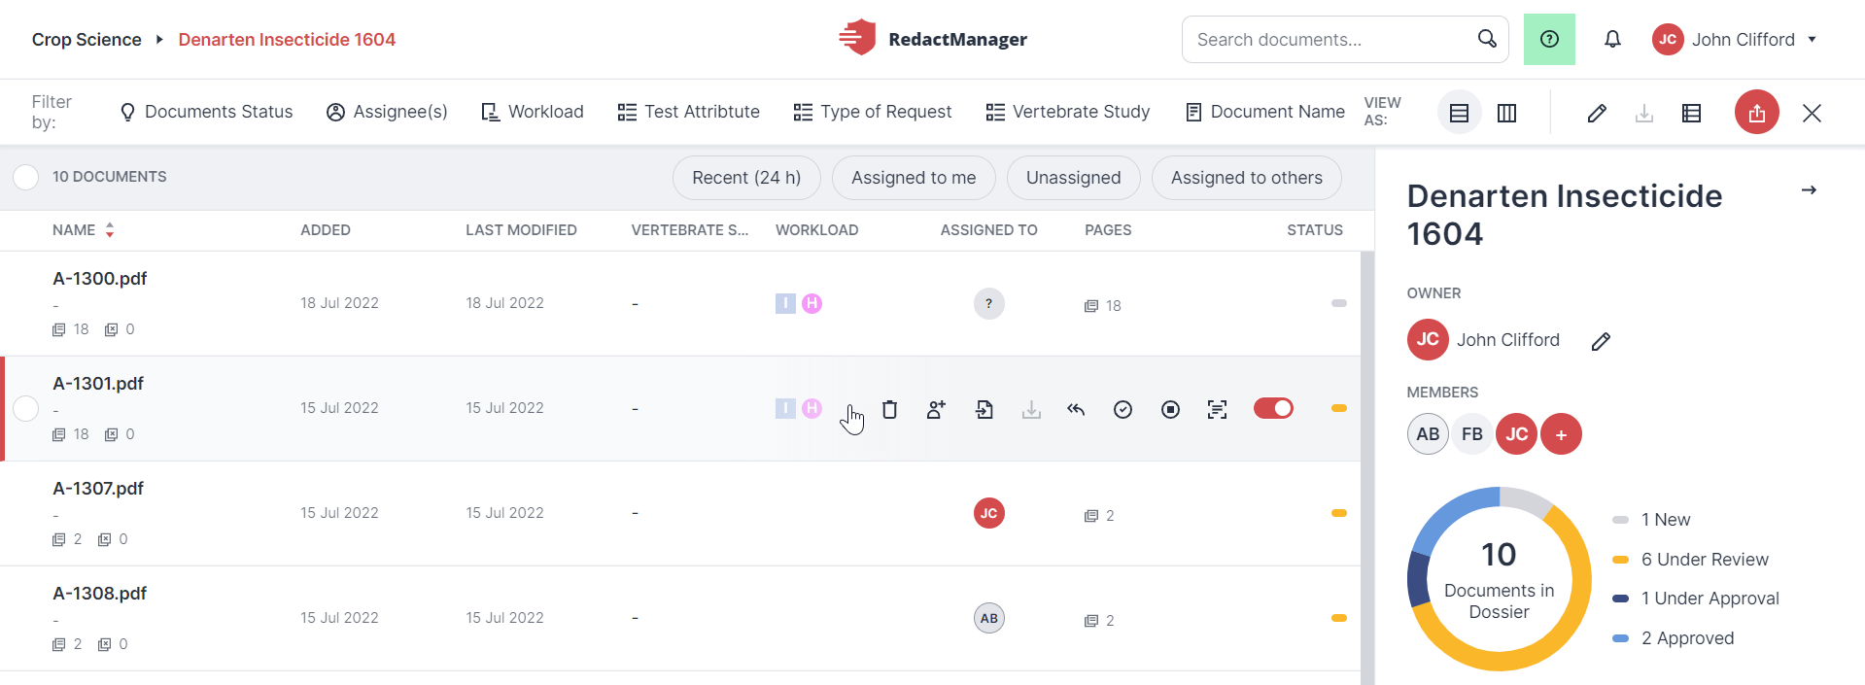This screenshot has width=1865, height=685.
Task: Open the Vertebrate Study filter
Action: click(1067, 112)
